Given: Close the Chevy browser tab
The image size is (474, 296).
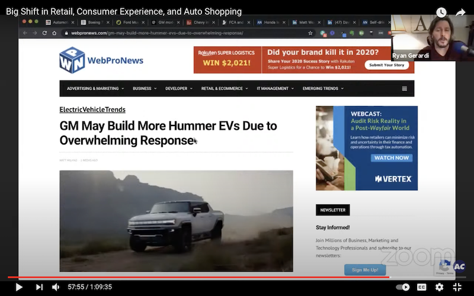Looking at the screenshot, I should pos(213,22).
